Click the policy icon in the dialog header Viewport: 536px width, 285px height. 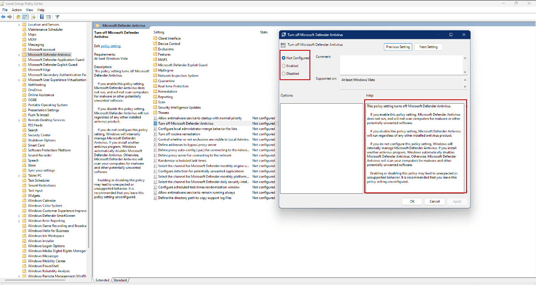coord(283,45)
